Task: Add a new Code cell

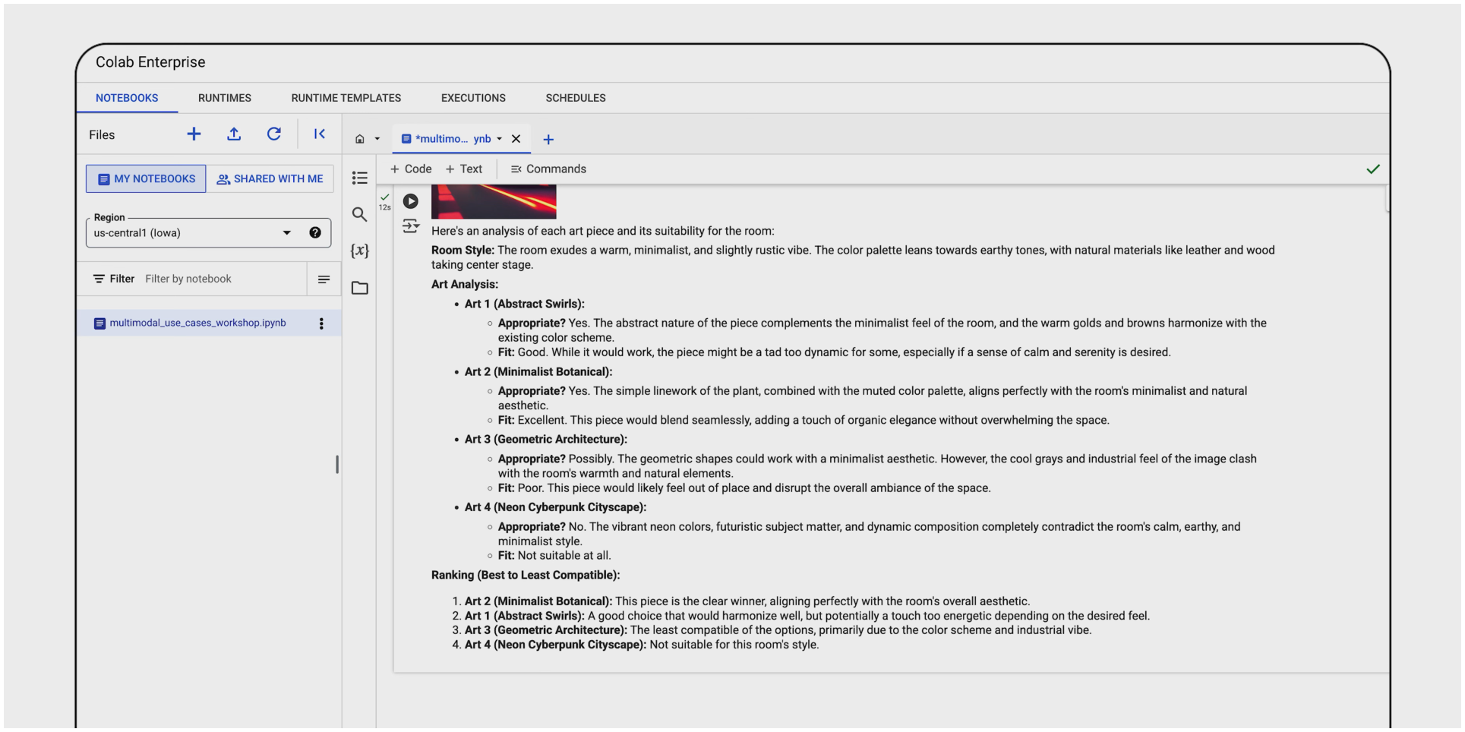Action: point(411,169)
